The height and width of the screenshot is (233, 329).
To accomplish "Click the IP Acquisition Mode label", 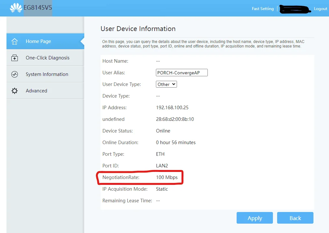I will tap(125, 189).
